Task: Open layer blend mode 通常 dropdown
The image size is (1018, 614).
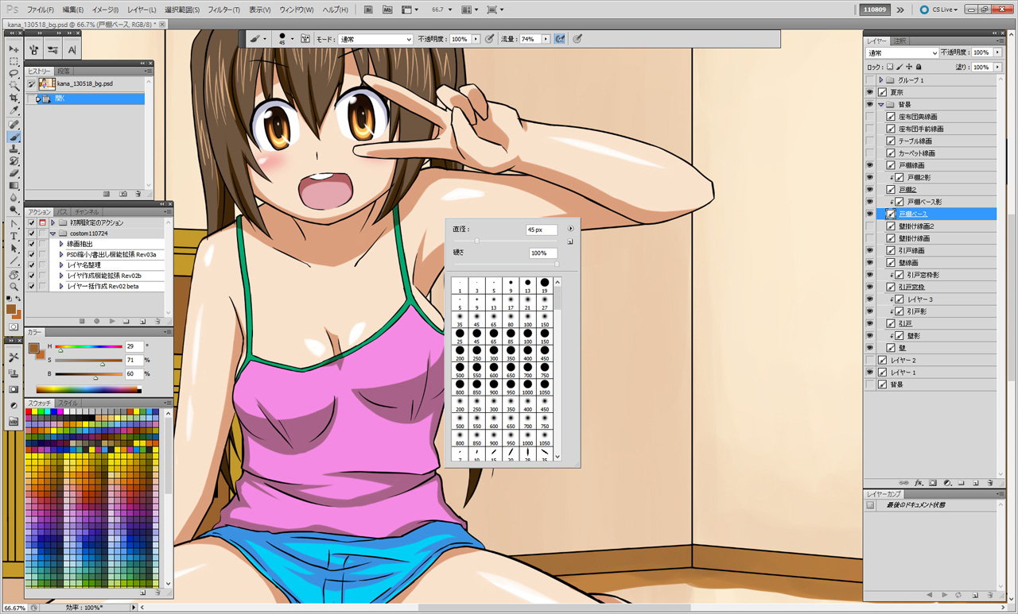Action: [x=903, y=52]
